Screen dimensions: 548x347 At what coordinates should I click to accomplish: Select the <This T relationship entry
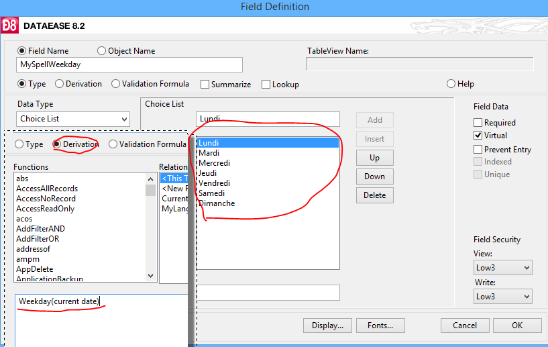pos(174,179)
